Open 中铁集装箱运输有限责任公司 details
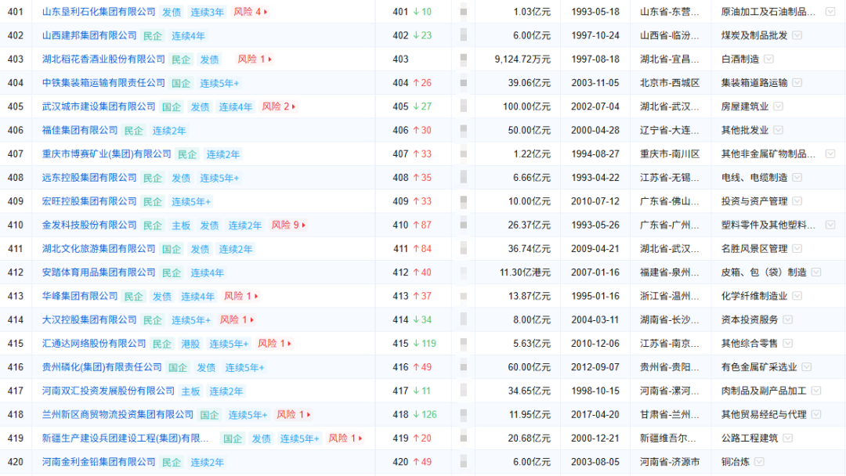Screen dimensions: 846x476 (103, 82)
